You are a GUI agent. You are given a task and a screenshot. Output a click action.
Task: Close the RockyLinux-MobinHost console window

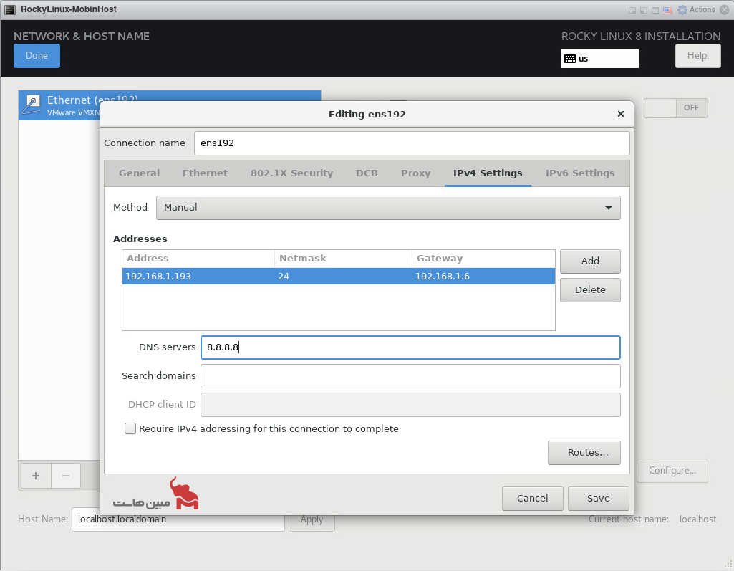[x=724, y=10]
